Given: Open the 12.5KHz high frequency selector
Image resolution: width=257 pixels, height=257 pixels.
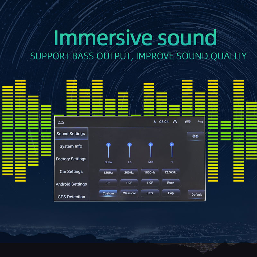Looking at the screenshot, I should tap(171, 173).
